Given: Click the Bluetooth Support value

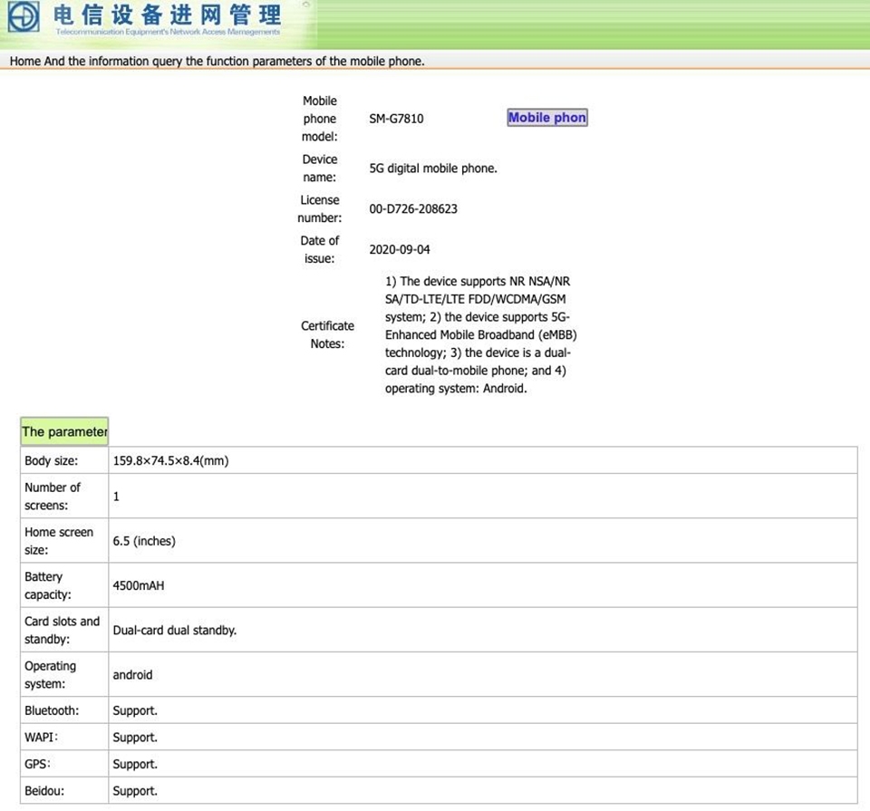Looking at the screenshot, I should coord(135,710).
